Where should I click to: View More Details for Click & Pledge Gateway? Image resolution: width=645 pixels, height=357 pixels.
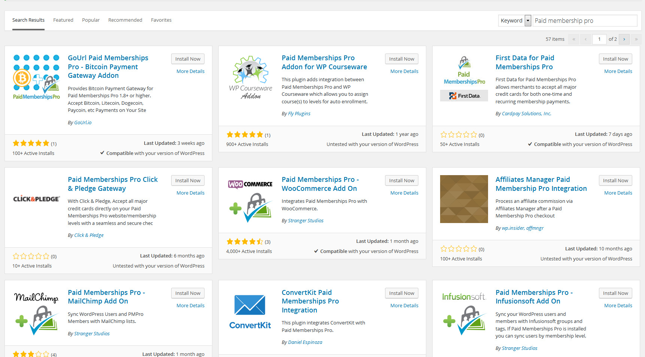click(190, 193)
